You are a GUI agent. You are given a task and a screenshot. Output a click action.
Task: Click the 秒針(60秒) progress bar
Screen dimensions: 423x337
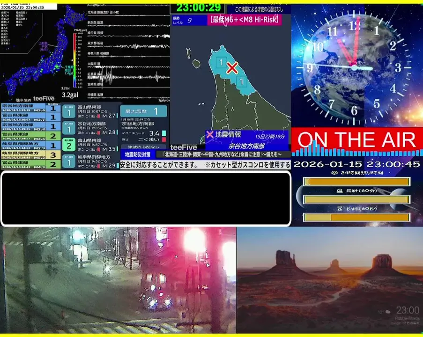click(356, 217)
